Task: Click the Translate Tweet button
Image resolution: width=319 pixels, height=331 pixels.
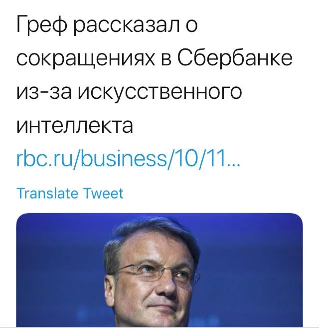Action: tap(70, 193)
